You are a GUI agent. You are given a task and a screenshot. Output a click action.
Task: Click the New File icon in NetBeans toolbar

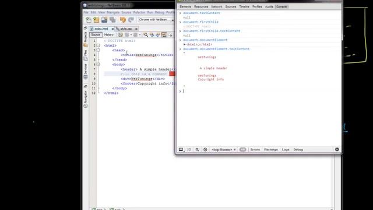[x=89, y=20]
